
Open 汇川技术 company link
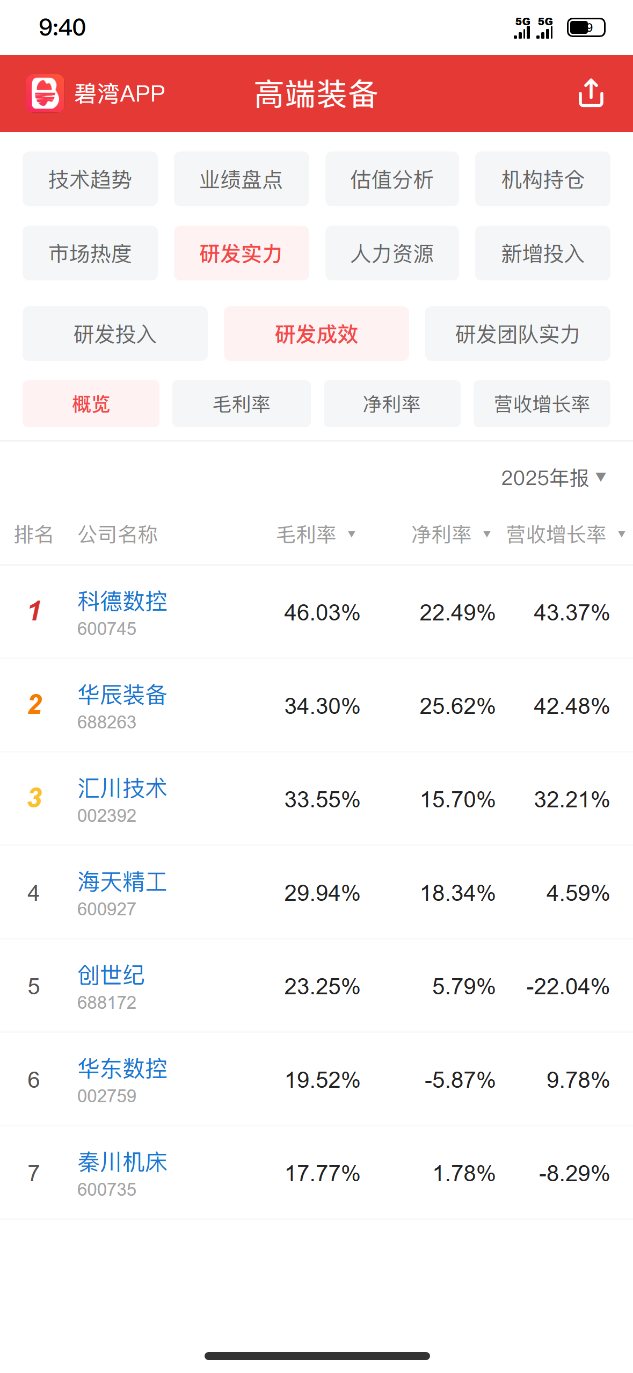[122, 788]
